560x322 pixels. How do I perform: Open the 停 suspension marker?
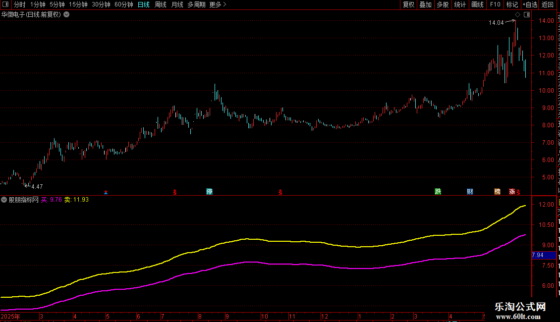tap(209, 192)
